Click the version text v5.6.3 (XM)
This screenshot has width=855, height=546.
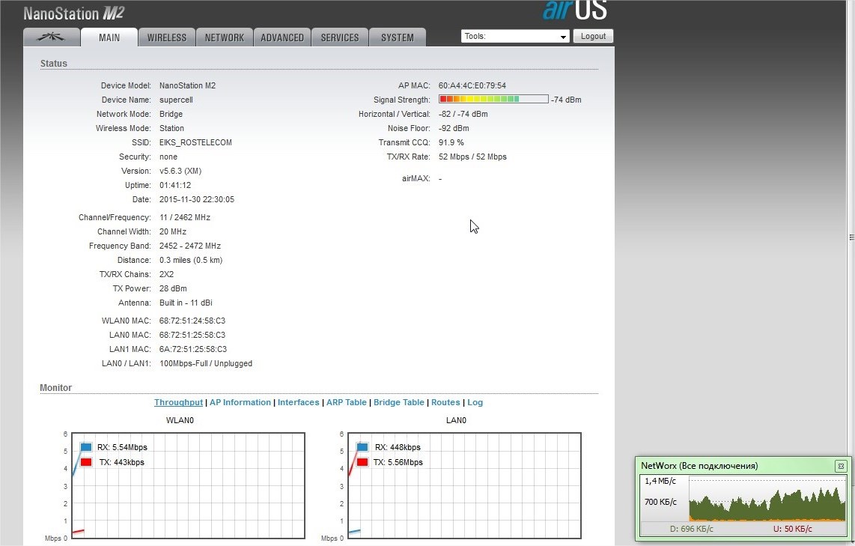180,171
